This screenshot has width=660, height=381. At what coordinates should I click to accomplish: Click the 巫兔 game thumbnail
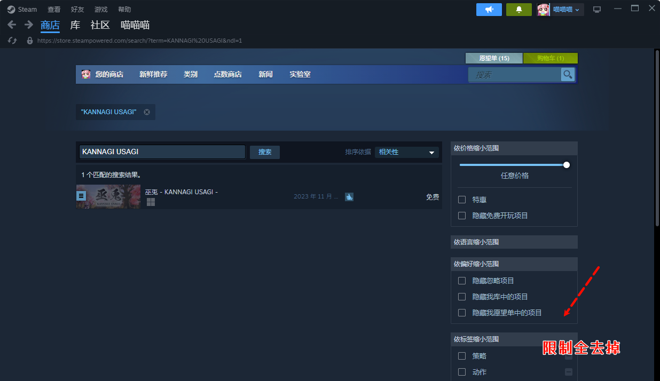[x=108, y=196]
